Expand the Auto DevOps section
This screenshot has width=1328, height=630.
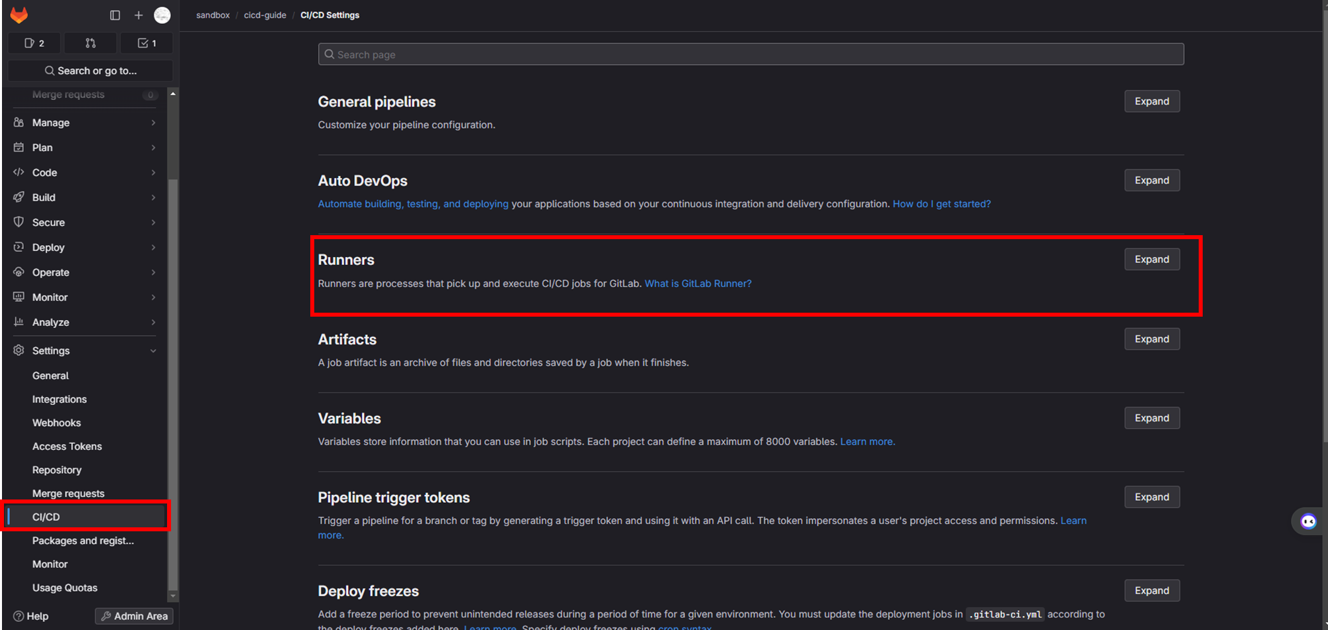click(x=1152, y=180)
